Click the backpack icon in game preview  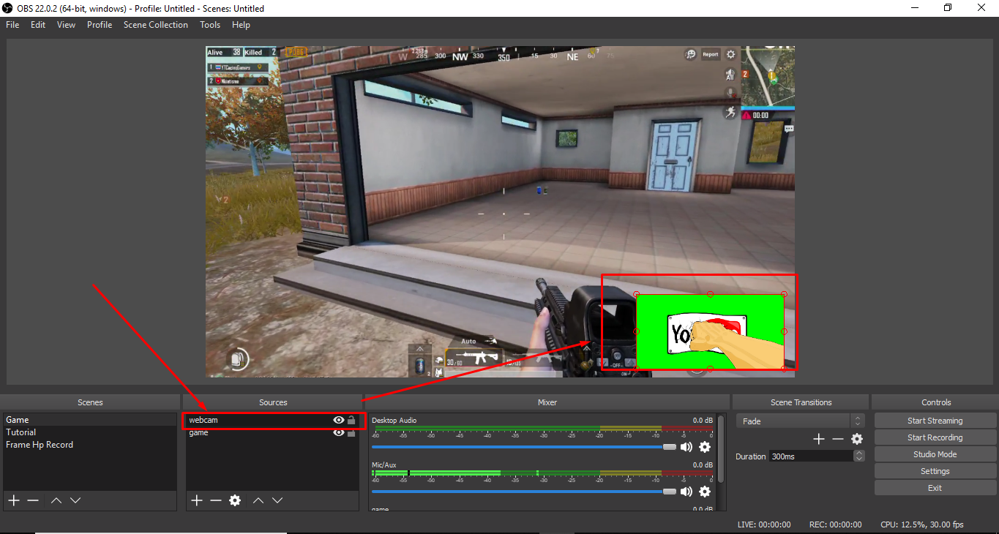coord(237,358)
